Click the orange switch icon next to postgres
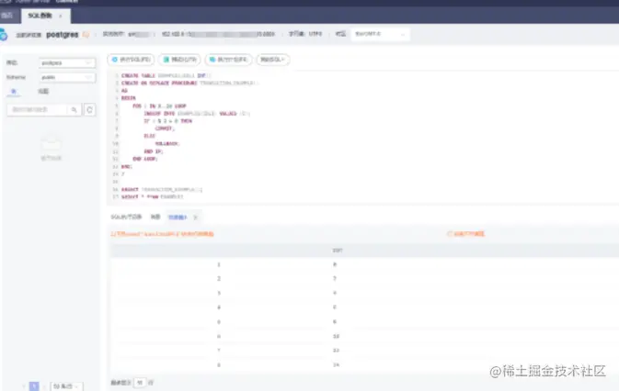619x391 pixels. click(x=86, y=35)
